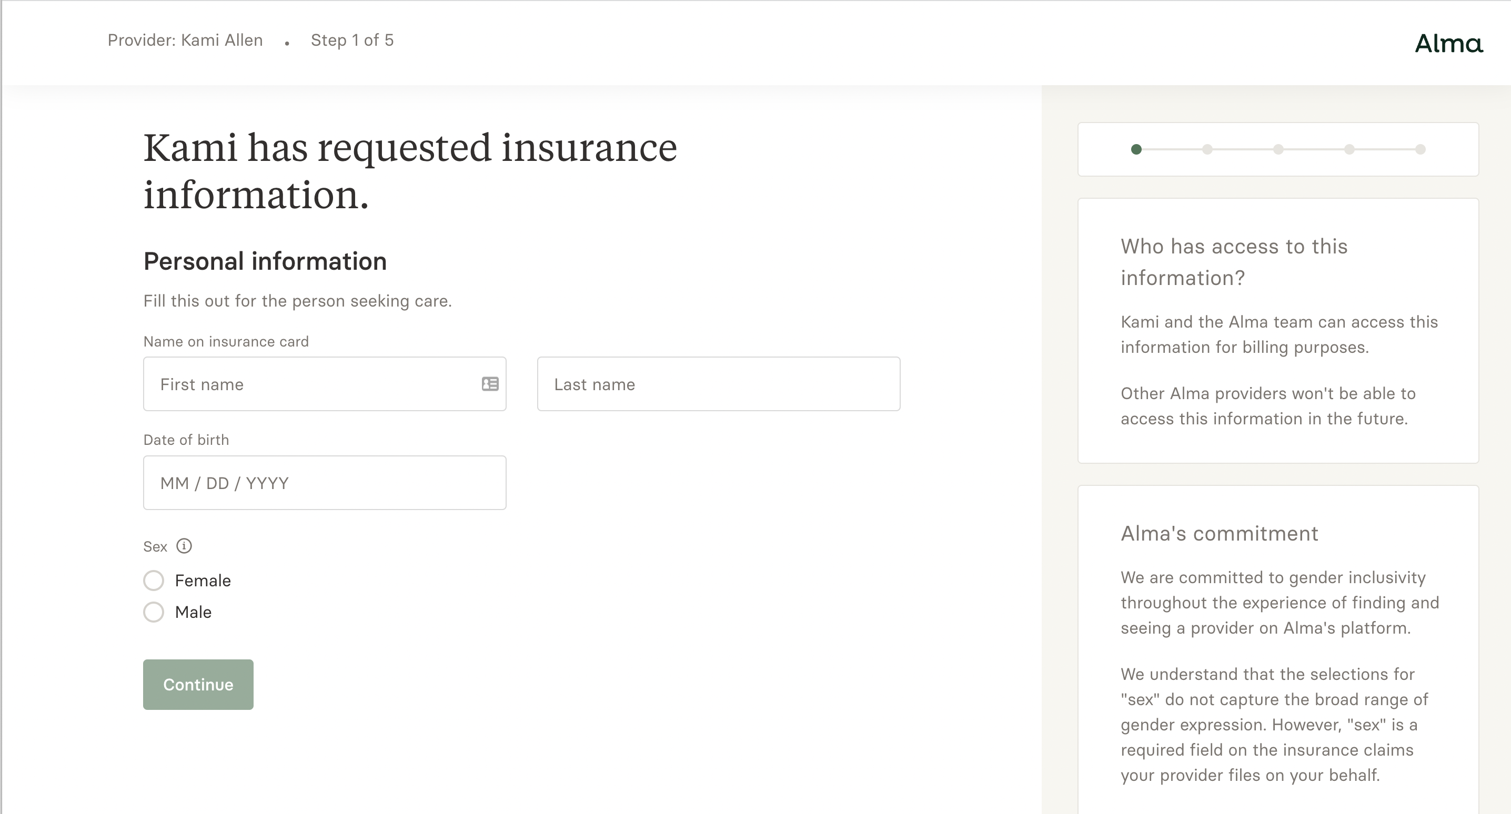This screenshot has height=814, width=1511.
Task: Click the Date of birth field
Action: pos(325,483)
